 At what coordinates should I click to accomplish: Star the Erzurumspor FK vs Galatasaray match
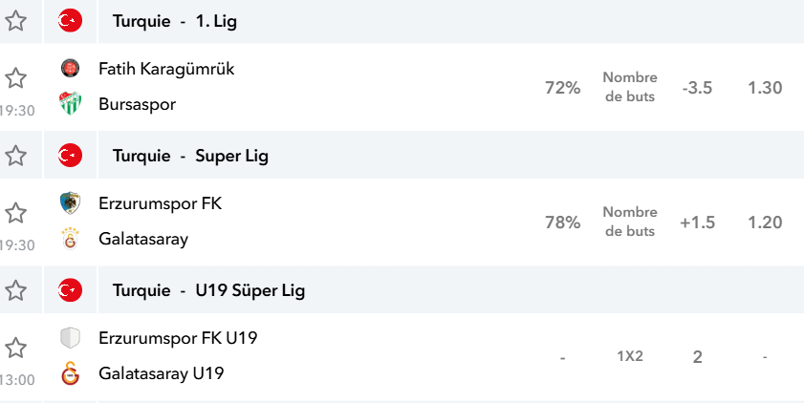coord(15,213)
